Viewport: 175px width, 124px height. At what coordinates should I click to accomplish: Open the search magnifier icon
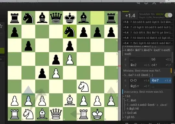(138, 3)
